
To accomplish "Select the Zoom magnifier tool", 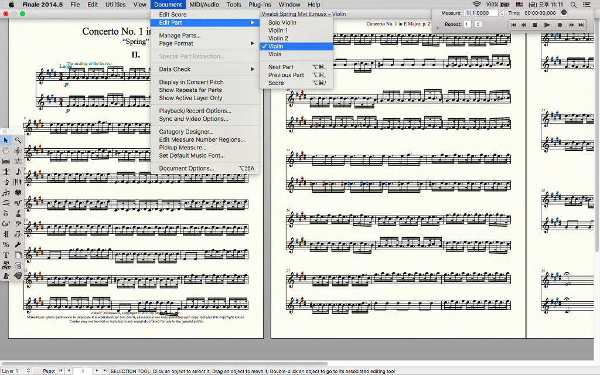I will pyautogui.click(x=18, y=140).
